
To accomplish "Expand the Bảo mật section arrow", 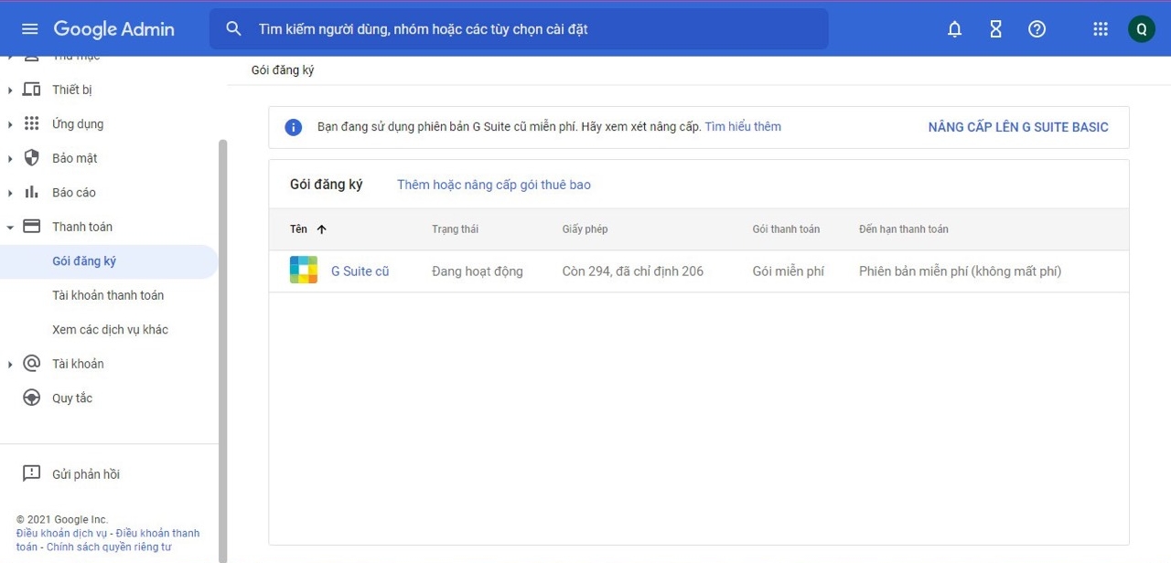I will pos(10,158).
